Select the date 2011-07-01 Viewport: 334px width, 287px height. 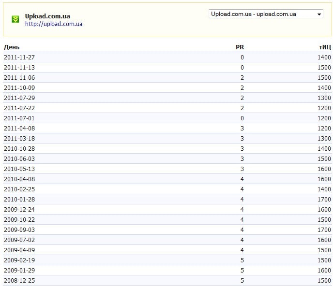coord(19,118)
